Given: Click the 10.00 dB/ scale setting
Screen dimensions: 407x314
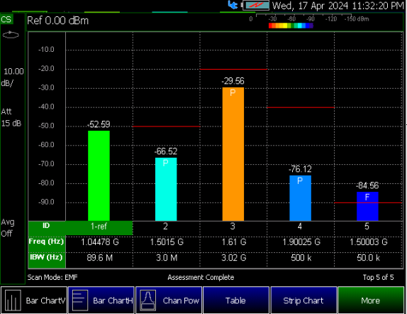Looking at the screenshot, I should pos(12,77).
